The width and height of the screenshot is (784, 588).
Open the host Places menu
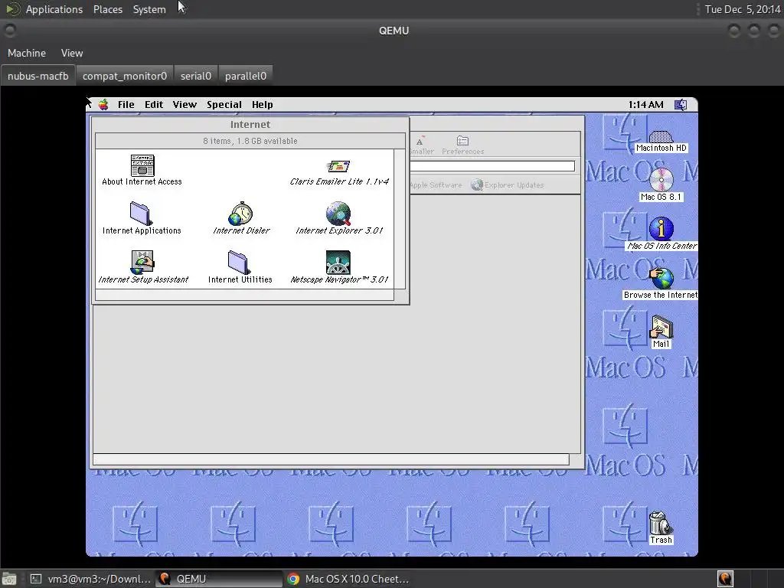pyautogui.click(x=107, y=9)
